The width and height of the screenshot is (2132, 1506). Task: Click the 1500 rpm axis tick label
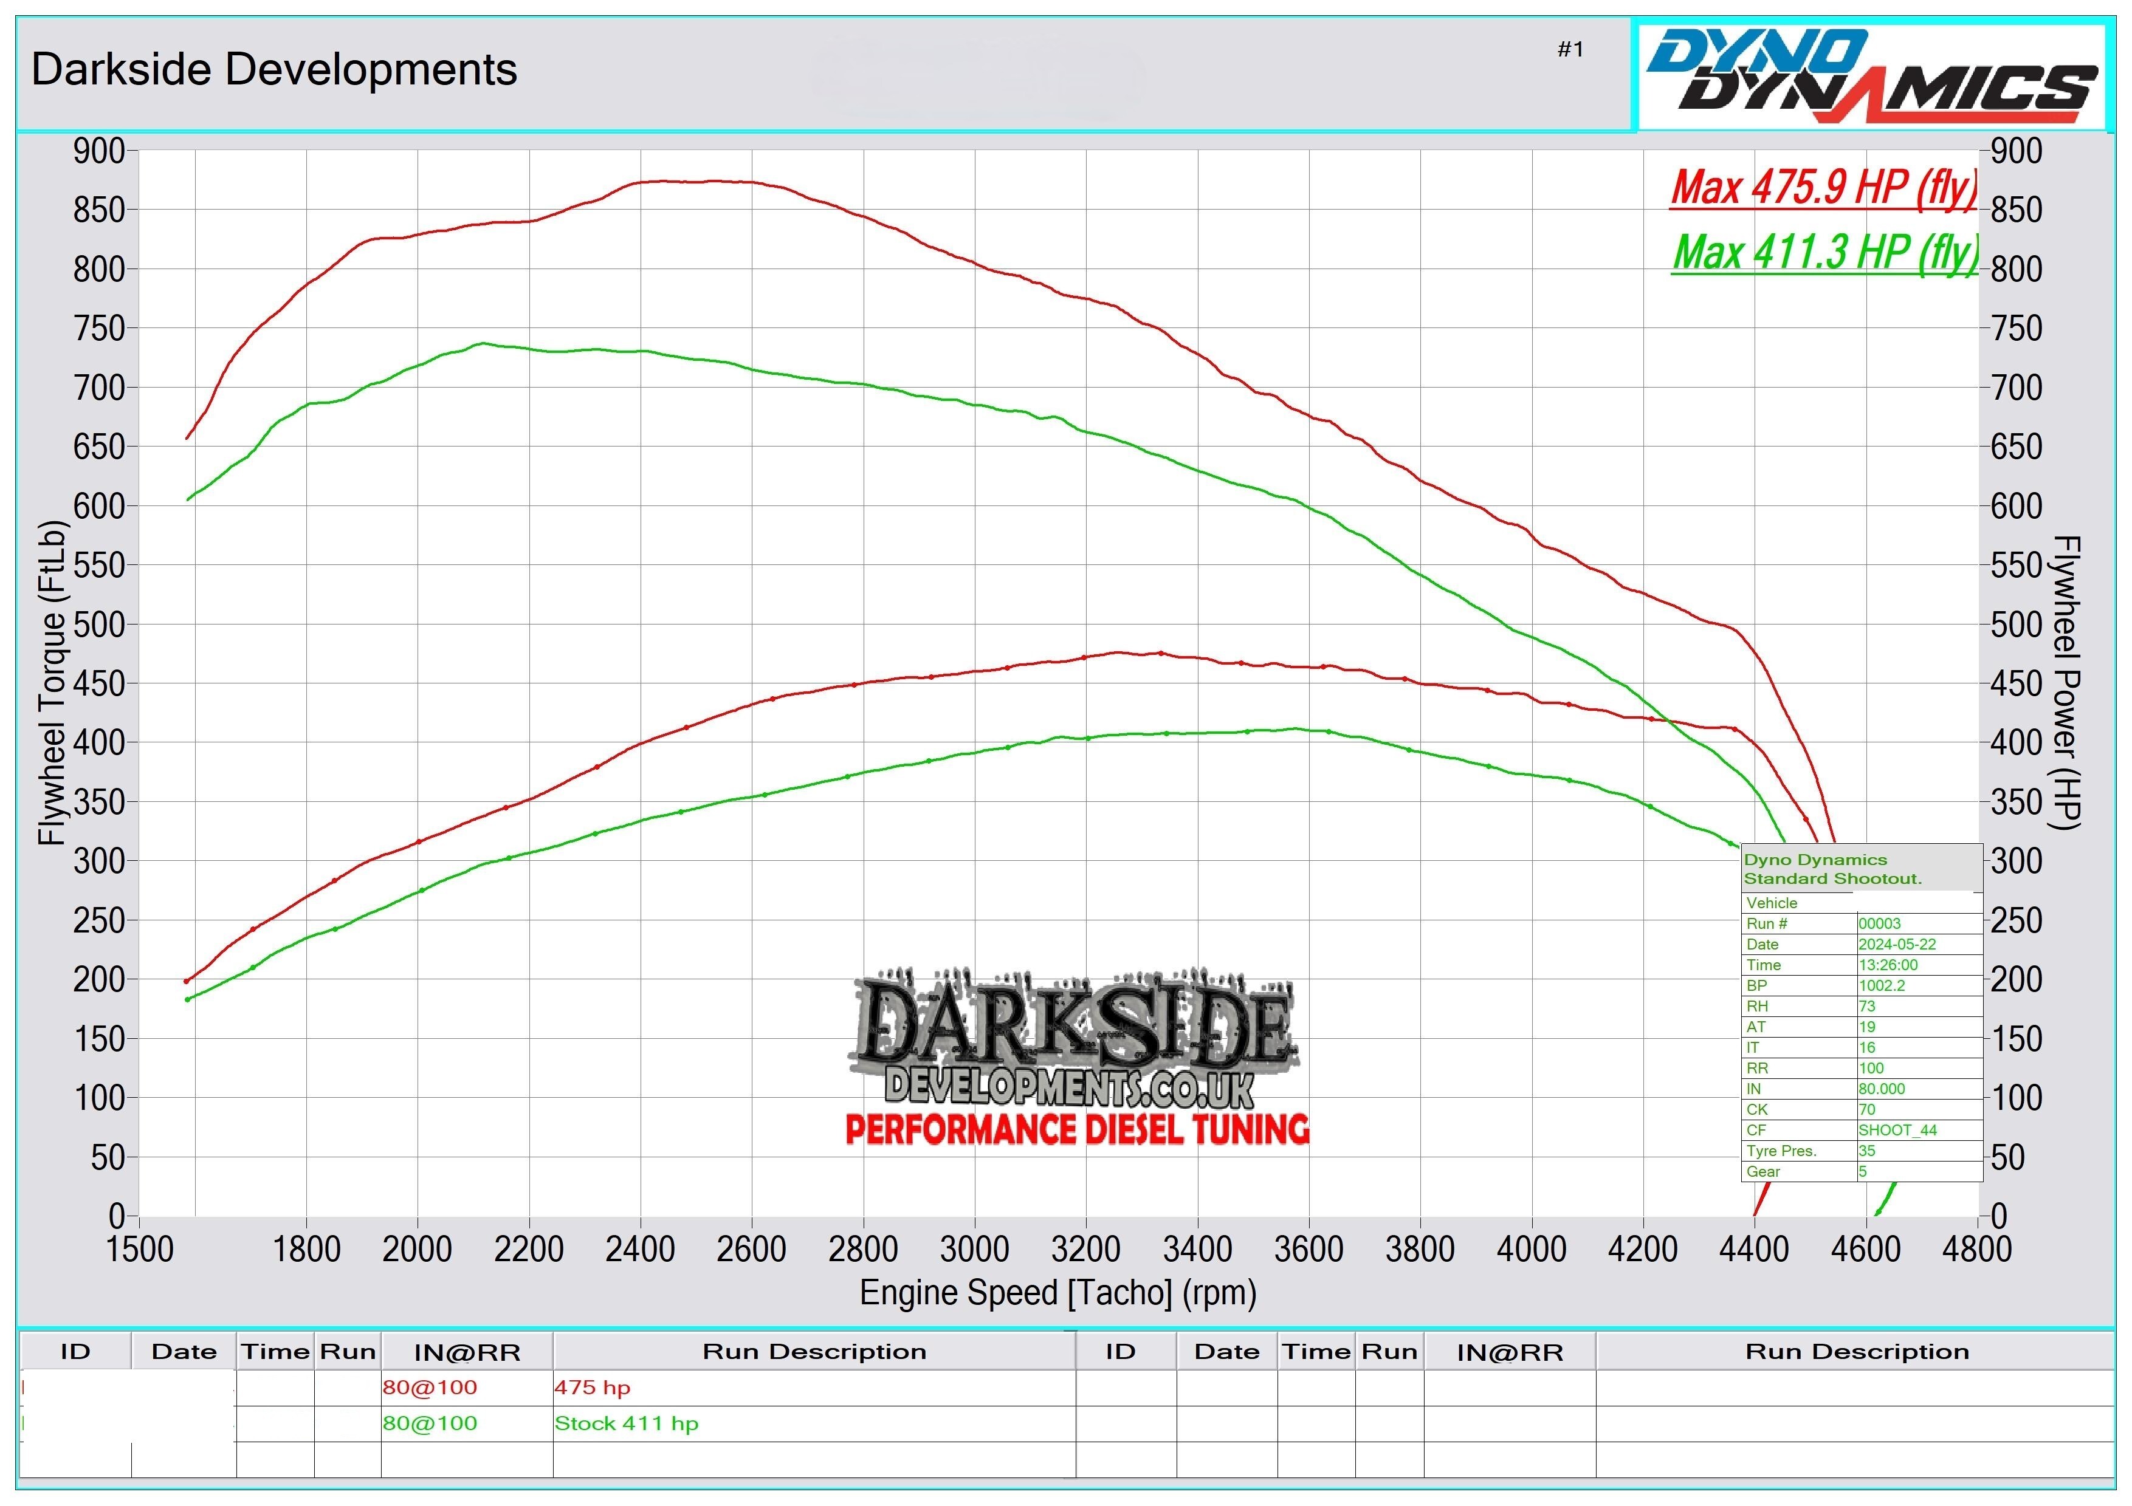pyautogui.click(x=139, y=1249)
